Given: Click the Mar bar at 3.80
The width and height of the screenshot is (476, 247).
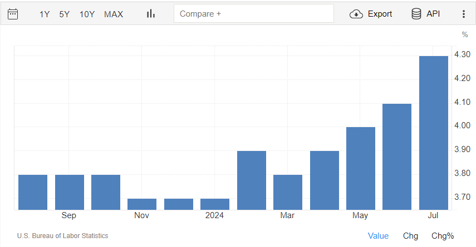Looking at the screenshot, I should [x=288, y=192].
